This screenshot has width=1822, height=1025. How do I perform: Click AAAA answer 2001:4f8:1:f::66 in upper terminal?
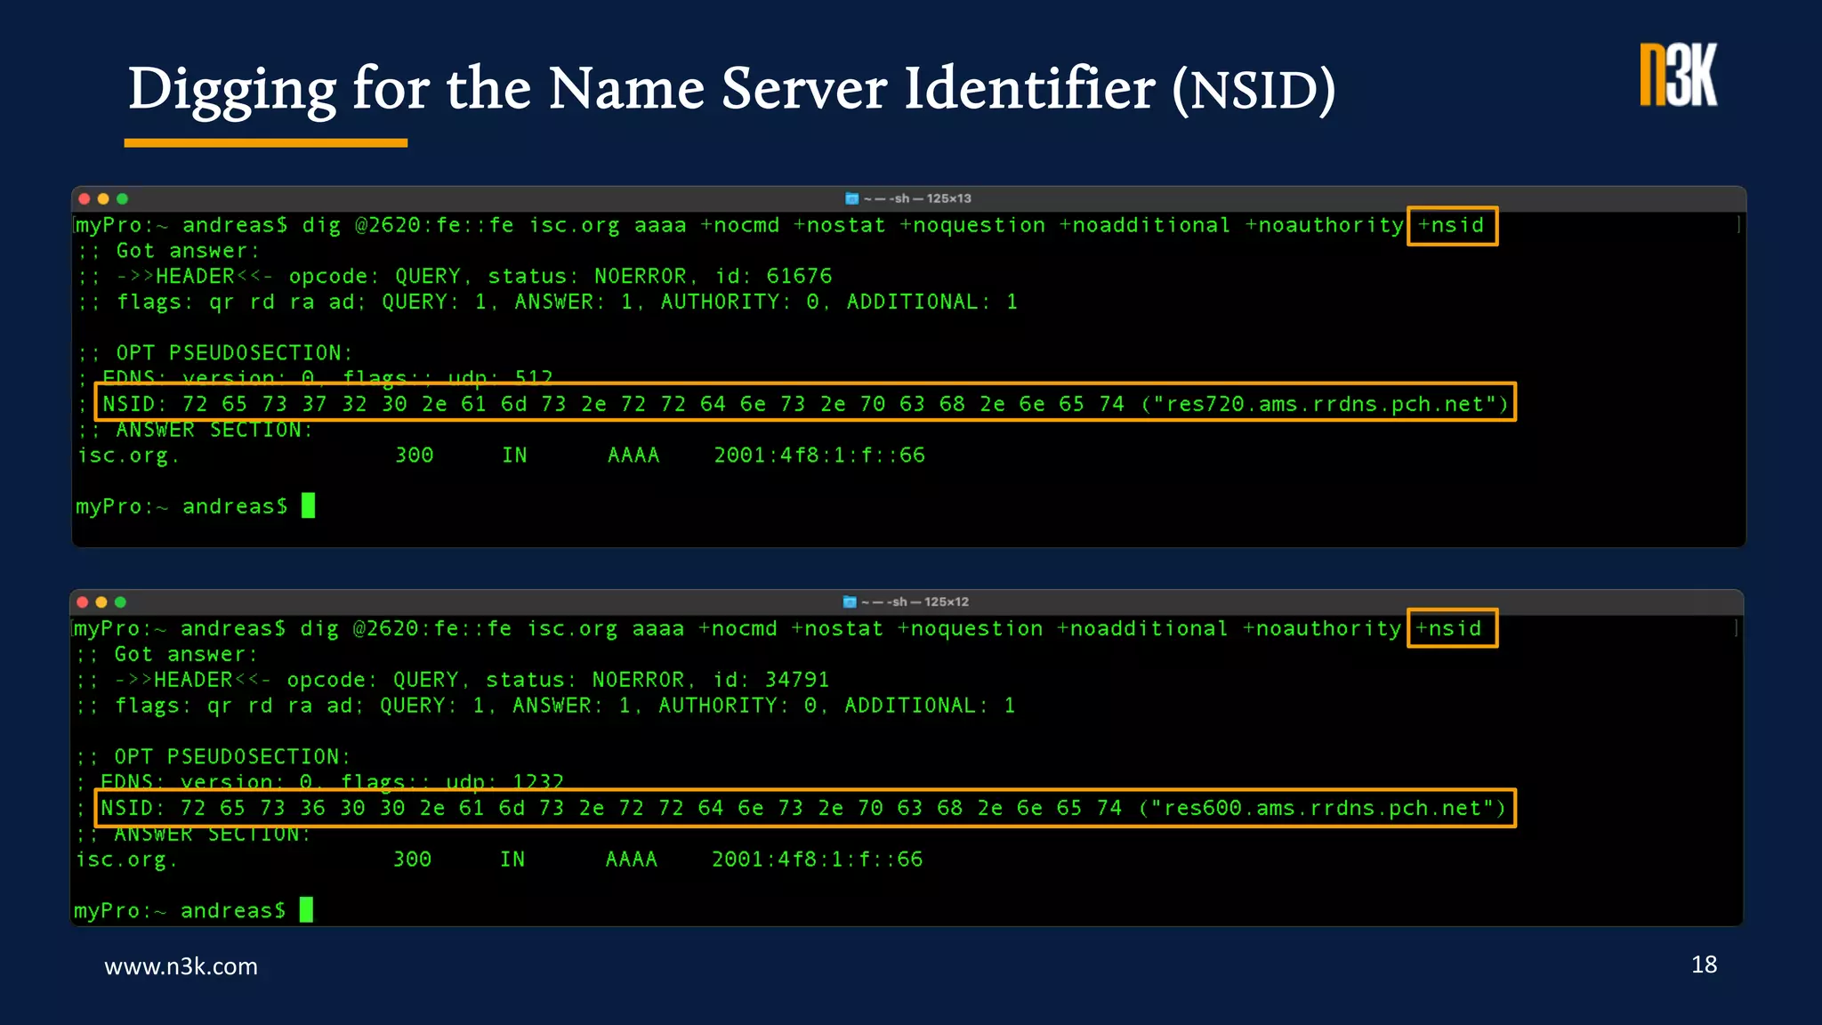819,456
